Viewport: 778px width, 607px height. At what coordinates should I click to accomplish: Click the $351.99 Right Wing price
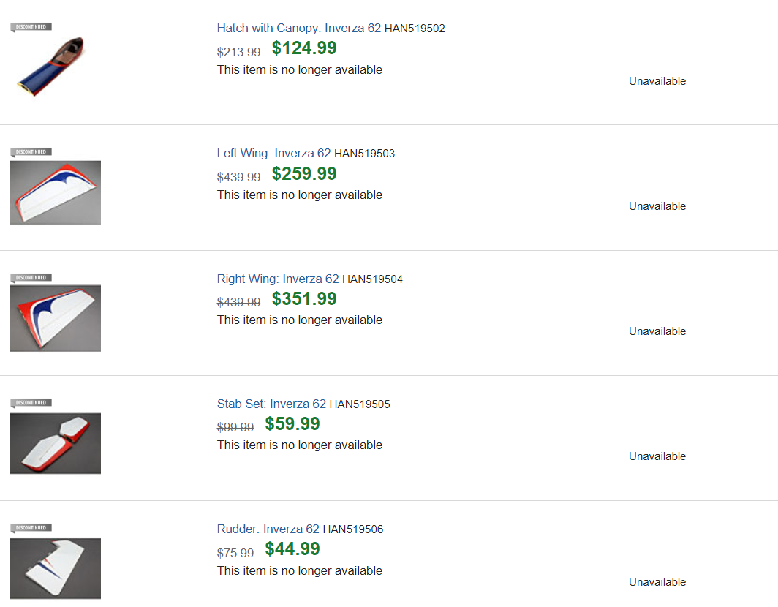point(304,299)
